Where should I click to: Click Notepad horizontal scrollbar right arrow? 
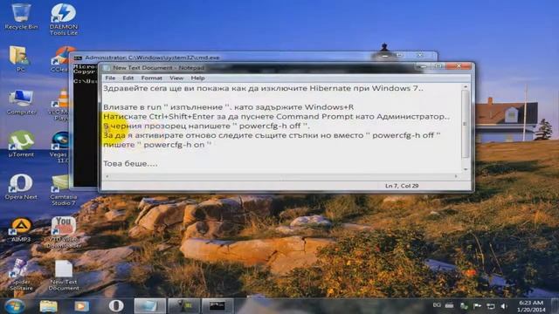(x=456, y=176)
